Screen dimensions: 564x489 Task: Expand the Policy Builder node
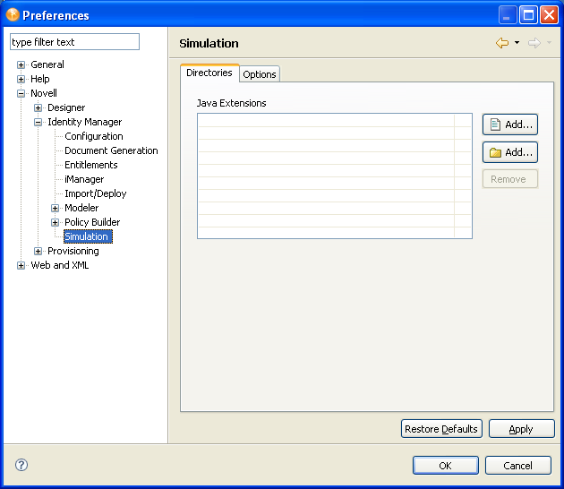pyautogui.click(x=55, y=222)
